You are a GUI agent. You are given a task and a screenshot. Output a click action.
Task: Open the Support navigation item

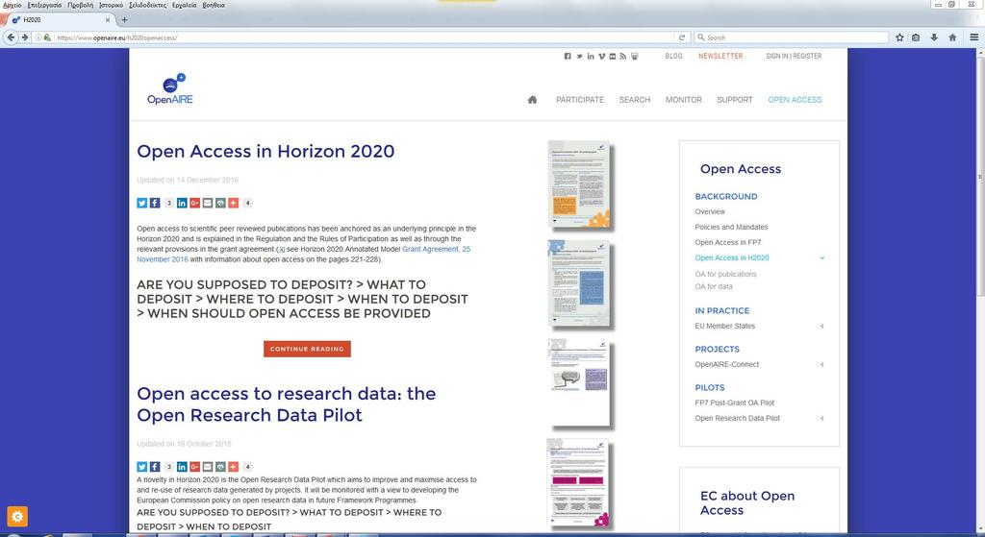[x=734, y=100]
